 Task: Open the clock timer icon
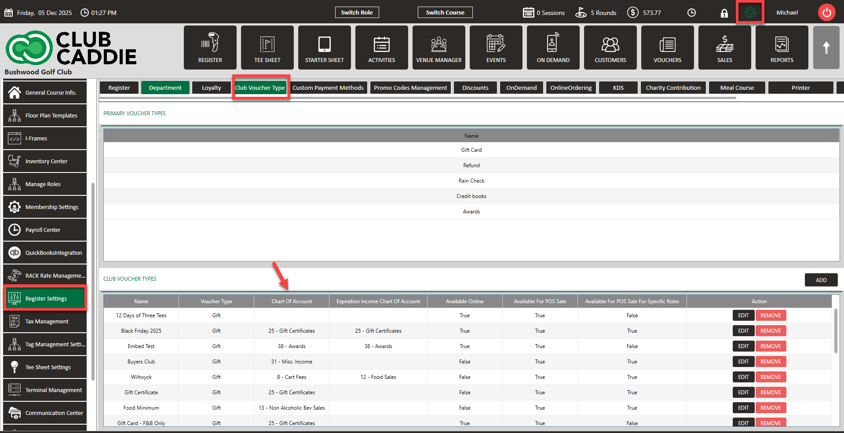click(691, 13)
